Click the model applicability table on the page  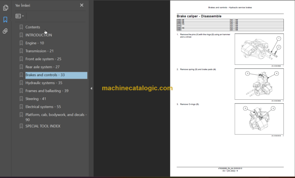click(230, 25)
